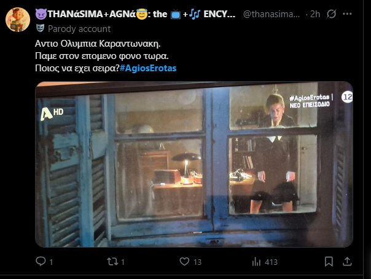This screenshot has width=371, height=279.
Task: View post analytics bar chart icon
Action: coord(256,262)
